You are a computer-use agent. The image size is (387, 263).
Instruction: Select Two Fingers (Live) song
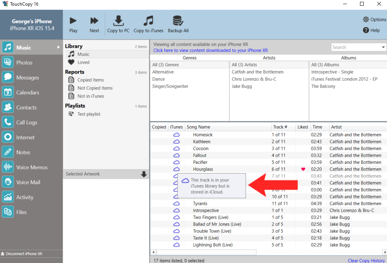[210, 217]
